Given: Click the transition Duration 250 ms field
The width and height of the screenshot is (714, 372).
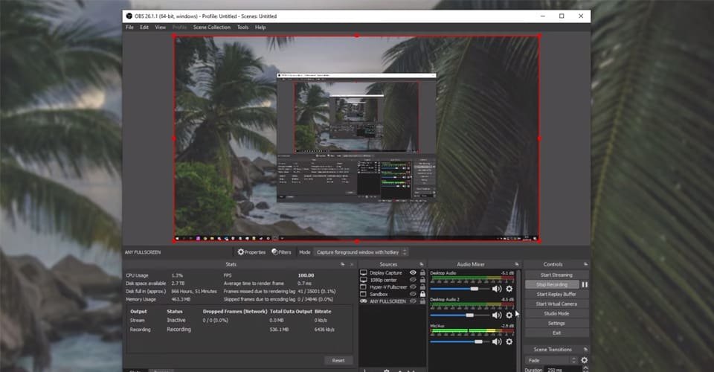Looking at the screenshot, I should (563, 370).
